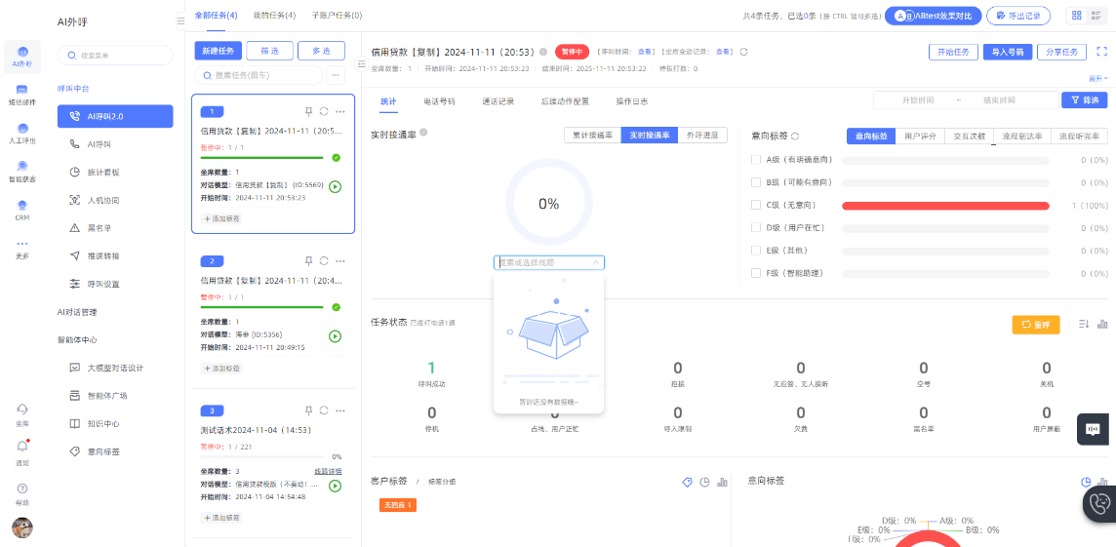Image resolution: width=1116 pixels, height=547 pixels.
Task: Open the 我的任务(4) tab
Action: (x=274, y=16)
